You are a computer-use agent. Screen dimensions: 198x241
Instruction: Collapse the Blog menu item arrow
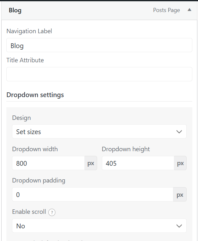tap(189, 10)
